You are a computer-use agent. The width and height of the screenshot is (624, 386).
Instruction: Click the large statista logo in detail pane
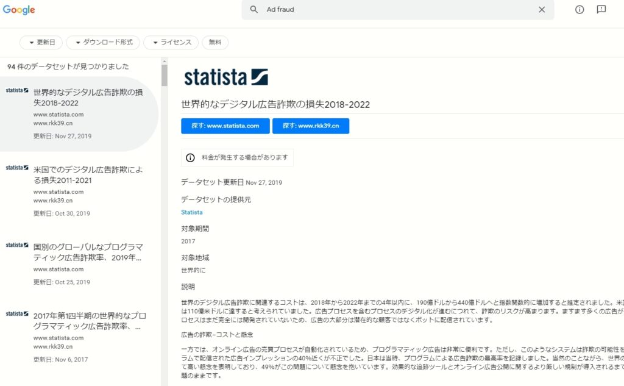click(225, 77)
